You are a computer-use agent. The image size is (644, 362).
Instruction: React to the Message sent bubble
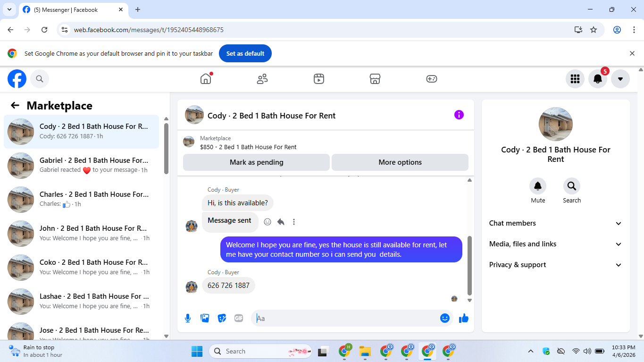pos(268,222)
